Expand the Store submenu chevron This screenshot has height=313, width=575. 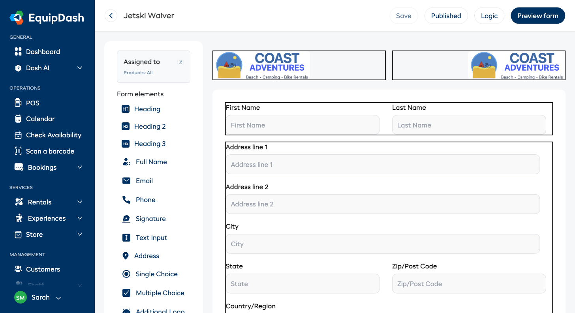coord(80,234)
